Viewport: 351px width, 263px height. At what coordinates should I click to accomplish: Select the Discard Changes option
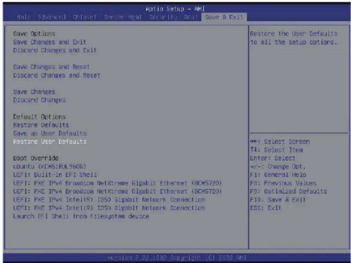point(39,100)
